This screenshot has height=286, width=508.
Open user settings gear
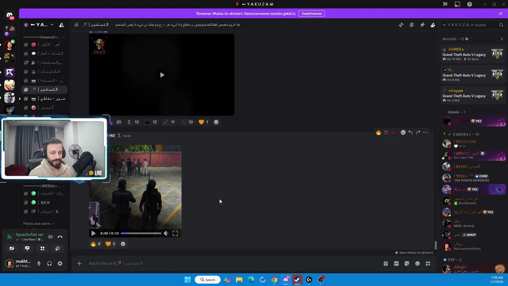click(x=60, y=263)
